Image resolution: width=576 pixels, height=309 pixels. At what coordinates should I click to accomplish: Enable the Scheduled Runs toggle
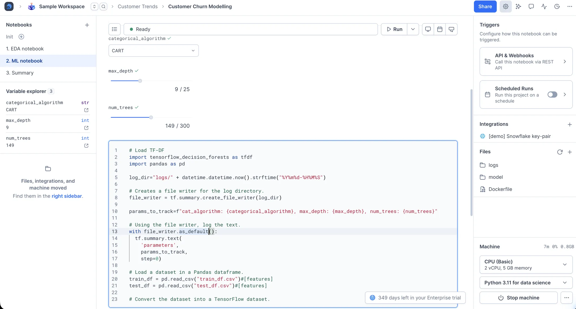(x=552, y=95)
